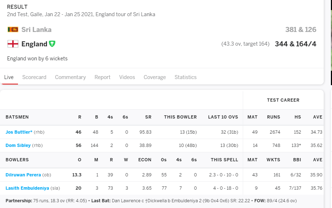
Task: Open Dom Sibley's player profile
Action: (x=18, y=145)
